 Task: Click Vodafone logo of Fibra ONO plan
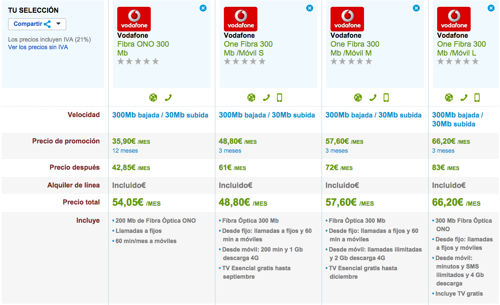134,19
